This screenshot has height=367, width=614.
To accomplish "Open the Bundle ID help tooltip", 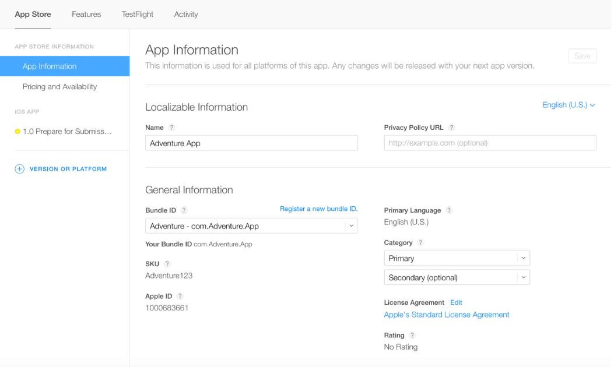I will tap(185, 210).
